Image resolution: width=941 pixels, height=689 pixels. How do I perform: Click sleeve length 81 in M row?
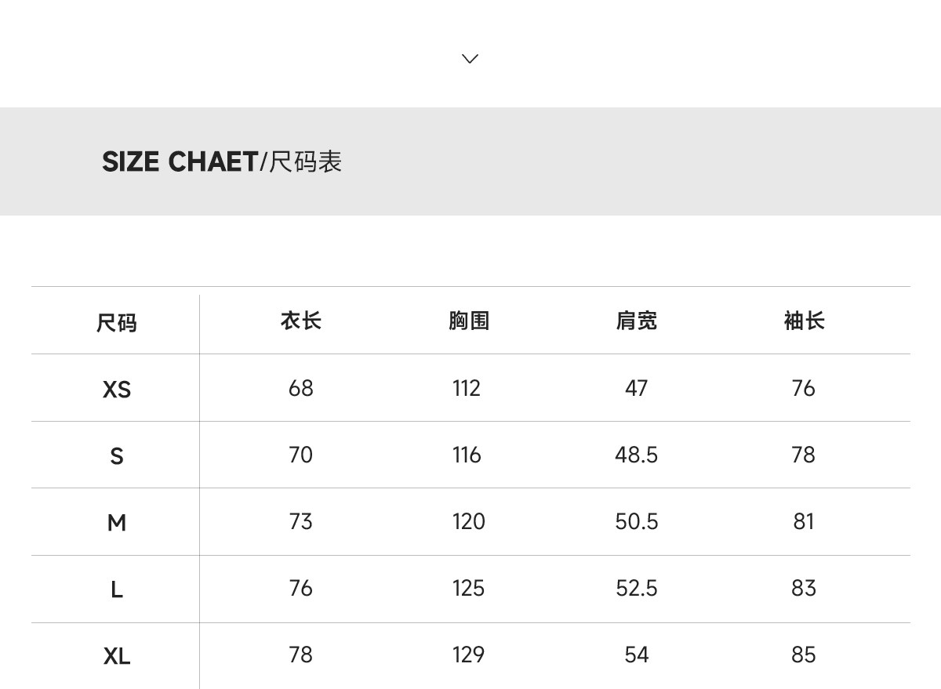(804, 521)
